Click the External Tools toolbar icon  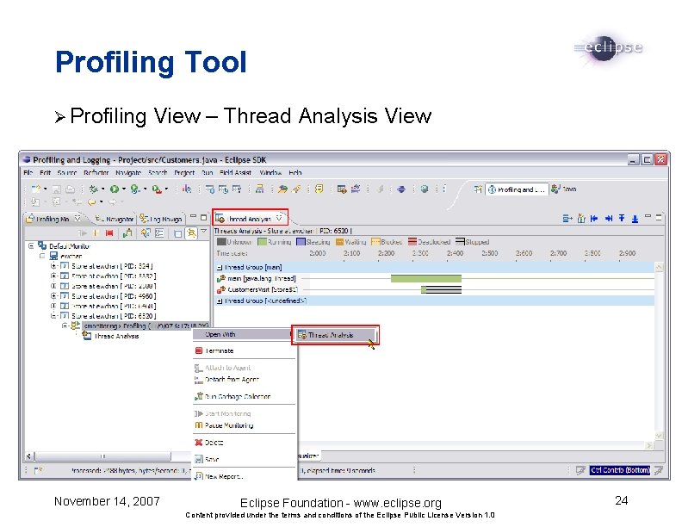(x=157, y=189)
